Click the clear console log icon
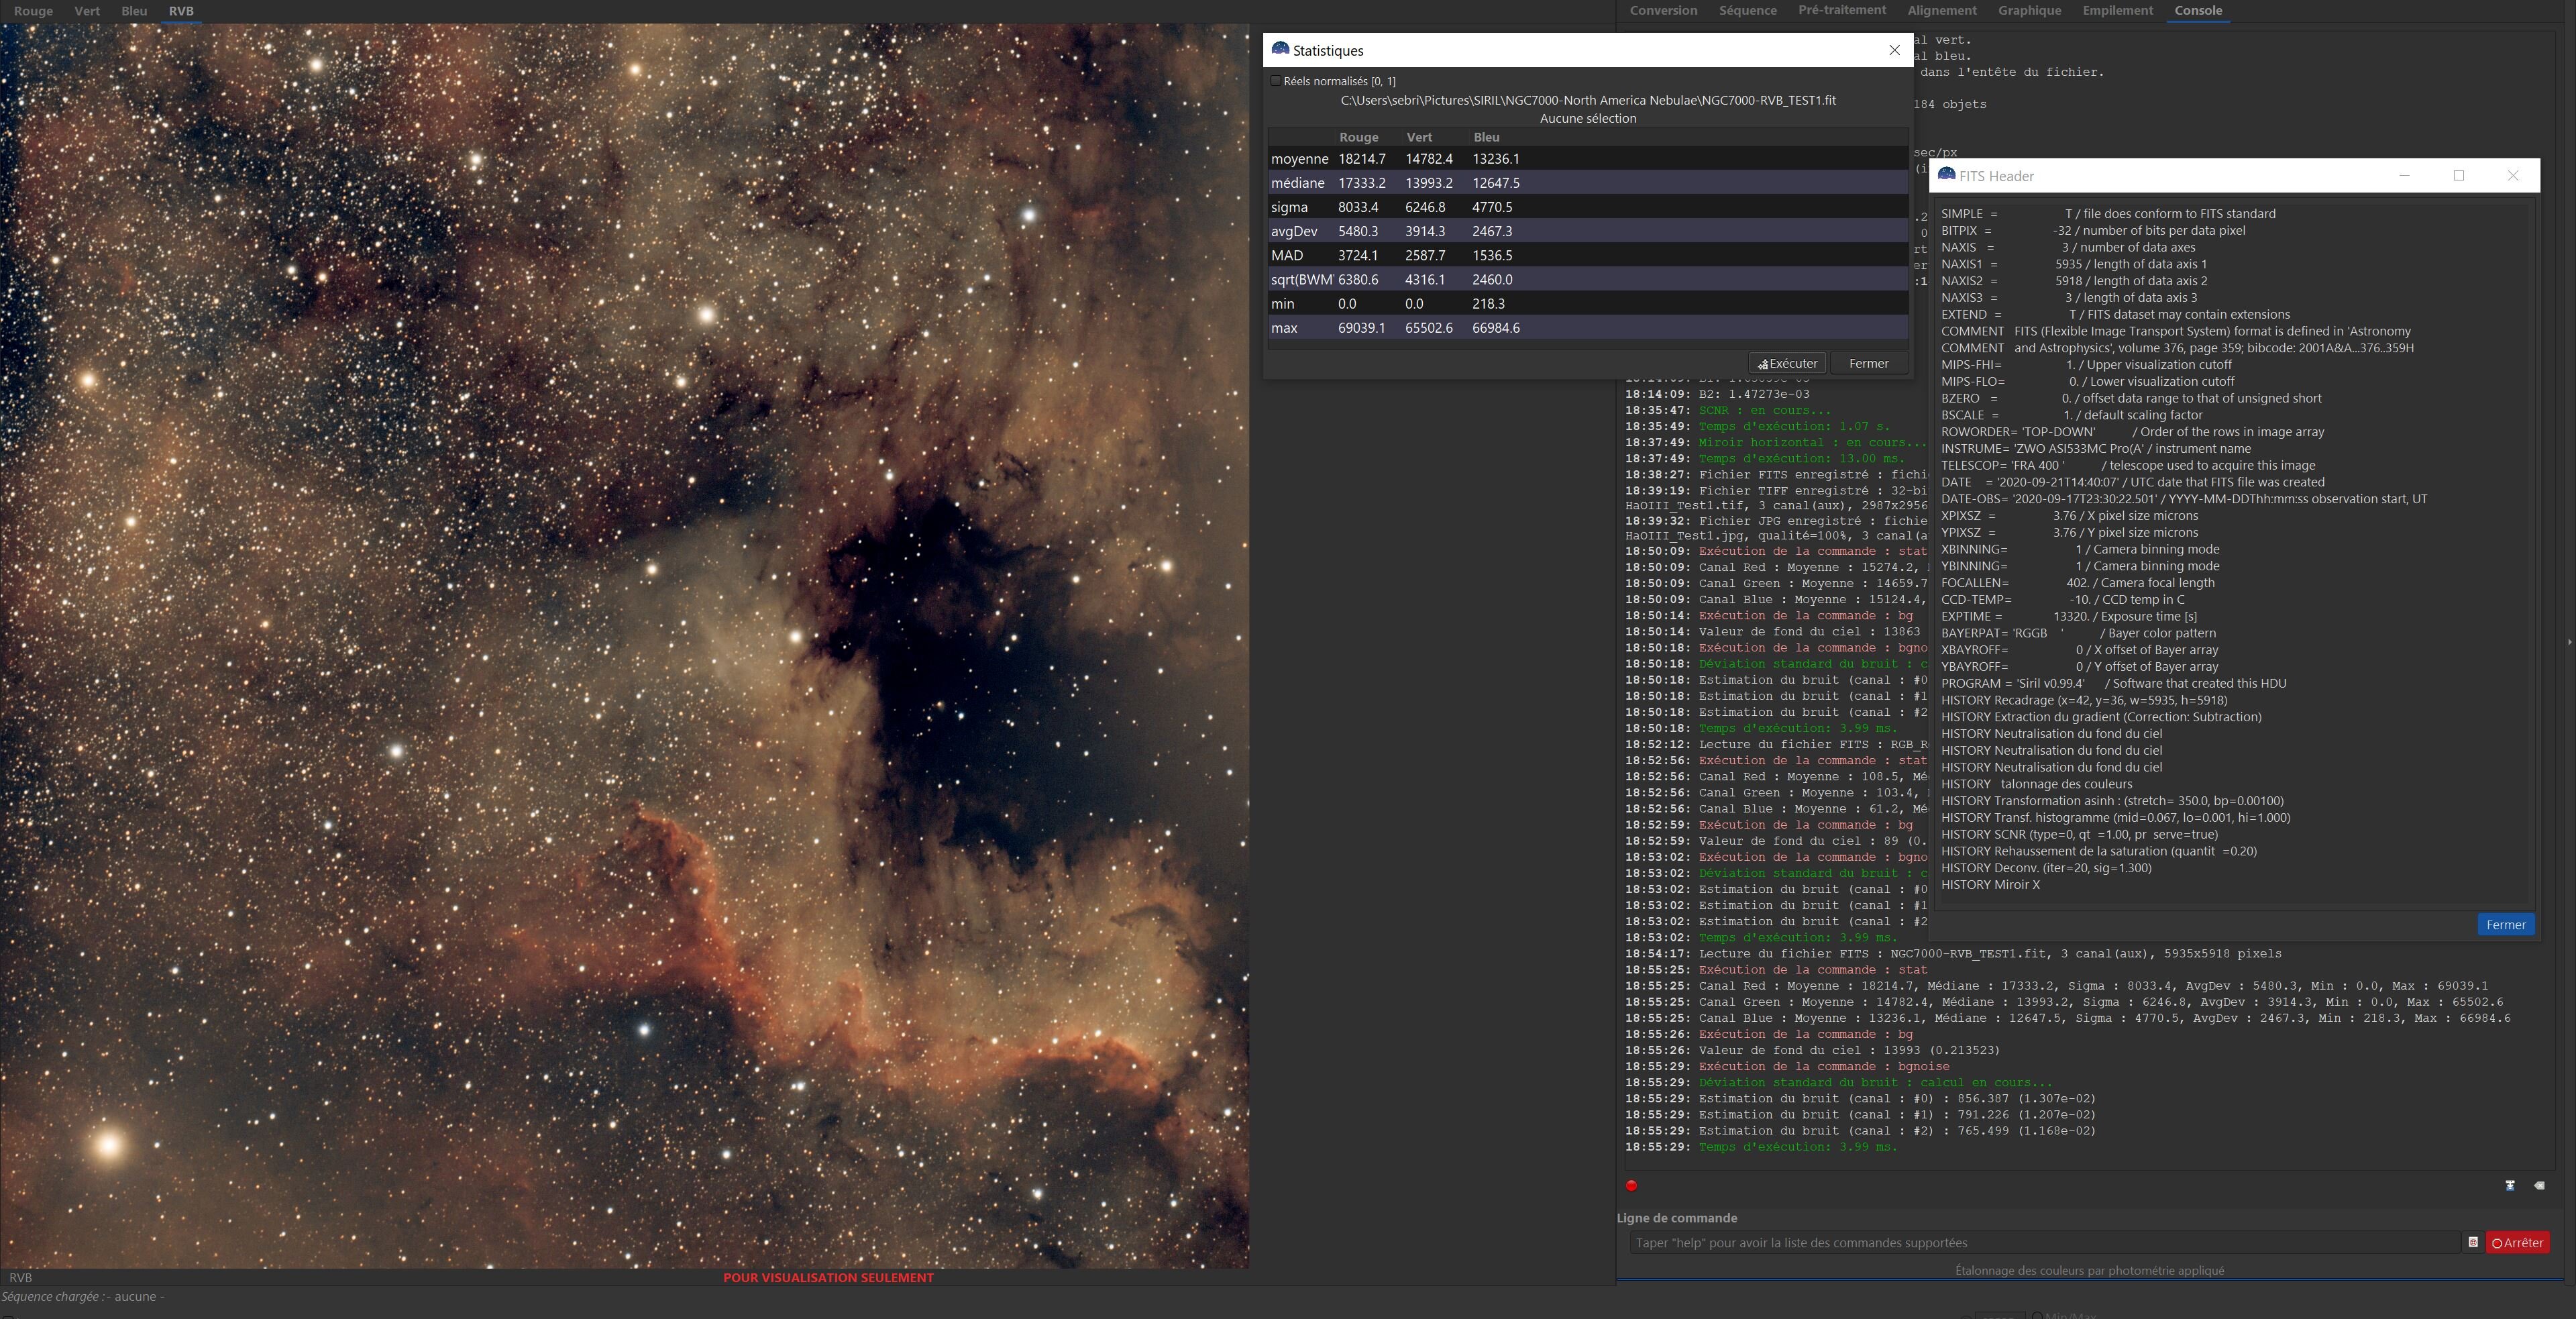The width and height of the screenshot is (2576, 1319). (x=2539, y=1185)
